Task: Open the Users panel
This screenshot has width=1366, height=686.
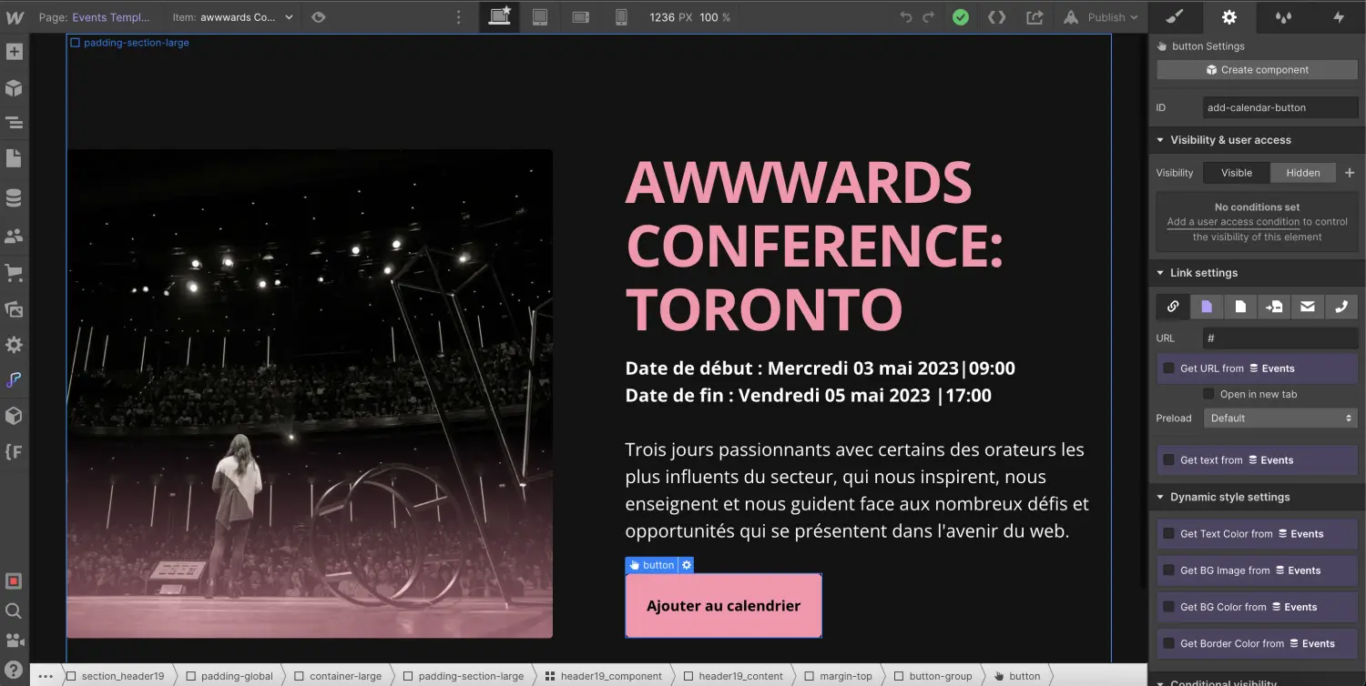Action: 14,236
